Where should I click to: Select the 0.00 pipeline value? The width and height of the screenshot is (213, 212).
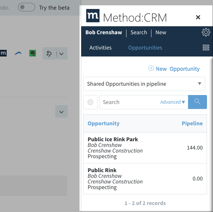click(197, 179)
